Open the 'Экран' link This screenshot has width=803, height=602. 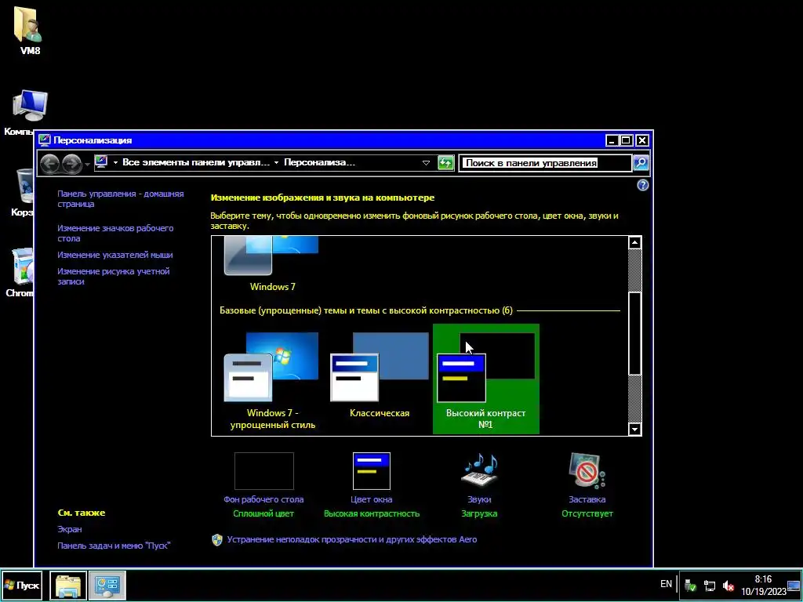coord(70,529)
